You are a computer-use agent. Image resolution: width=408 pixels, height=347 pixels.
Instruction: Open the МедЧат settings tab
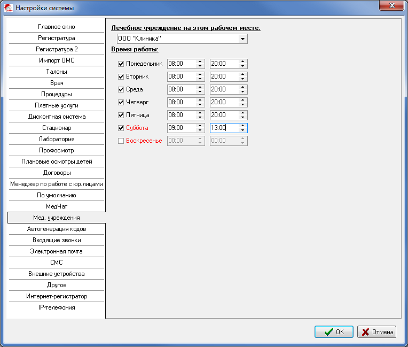click(57, 206)
